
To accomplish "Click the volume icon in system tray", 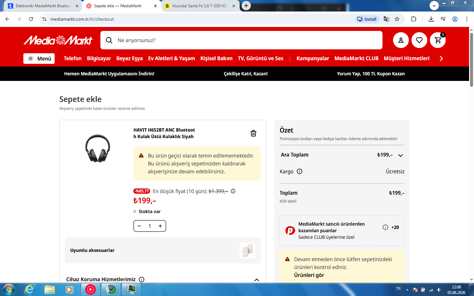I will (x=439, y=290).
